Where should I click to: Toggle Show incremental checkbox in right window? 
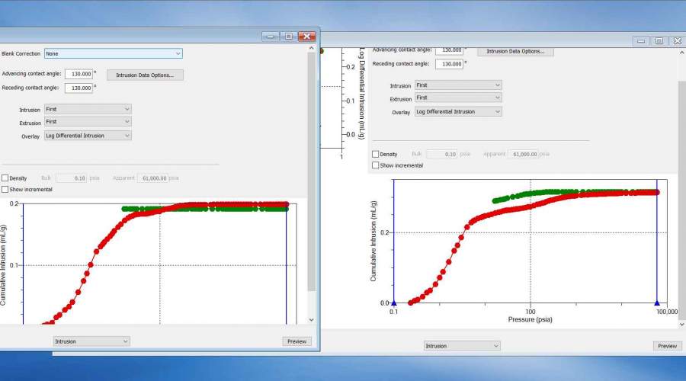(375, 165)
